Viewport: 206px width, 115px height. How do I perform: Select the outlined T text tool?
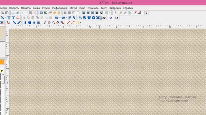(x=9, y=18)
